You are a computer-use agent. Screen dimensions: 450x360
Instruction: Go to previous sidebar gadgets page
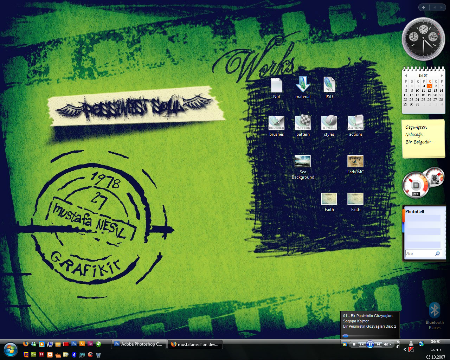pyautogui.click(x=434, y=7)
